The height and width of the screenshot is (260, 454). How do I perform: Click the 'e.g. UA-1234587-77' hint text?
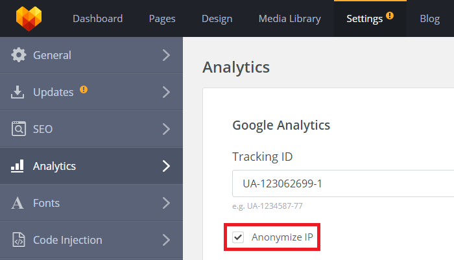click(x=267, y=206)
